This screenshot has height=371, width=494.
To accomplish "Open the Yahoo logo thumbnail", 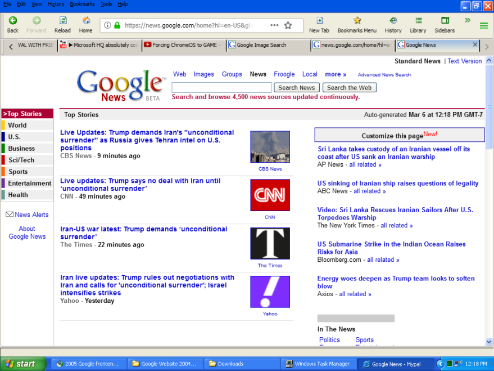I will (x=270, y=292).
